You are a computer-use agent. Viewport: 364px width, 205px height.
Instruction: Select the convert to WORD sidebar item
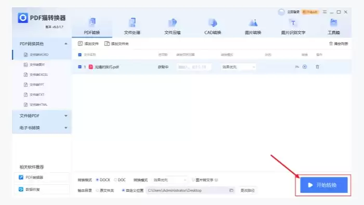[x=42, y=54]
